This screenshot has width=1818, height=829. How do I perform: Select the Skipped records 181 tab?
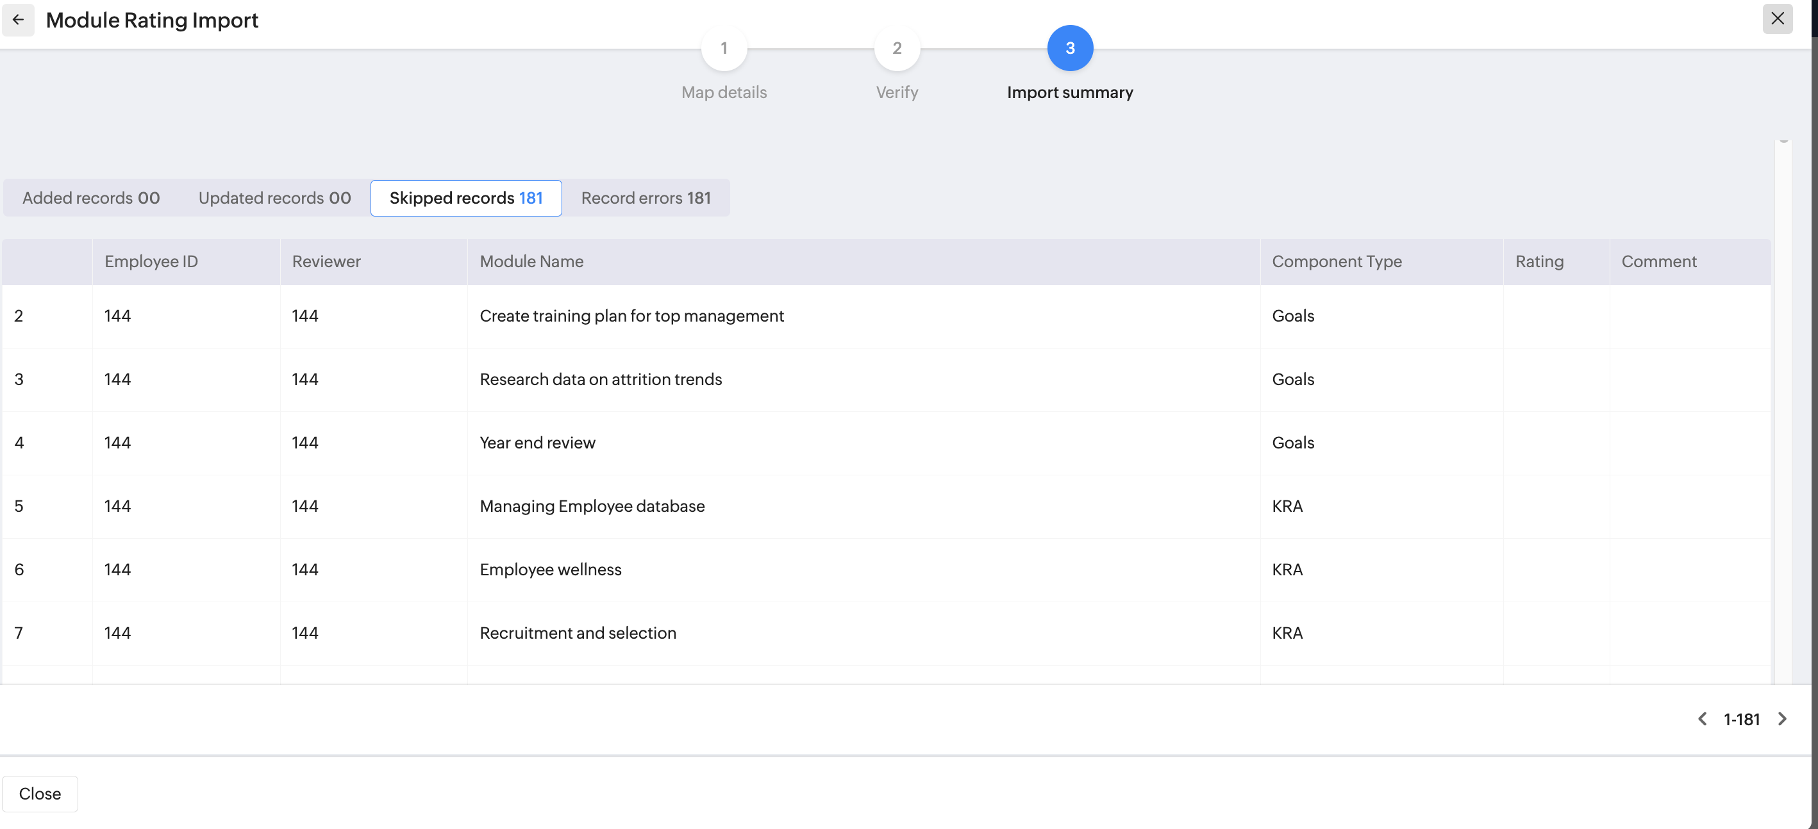(x=466, y=198)
